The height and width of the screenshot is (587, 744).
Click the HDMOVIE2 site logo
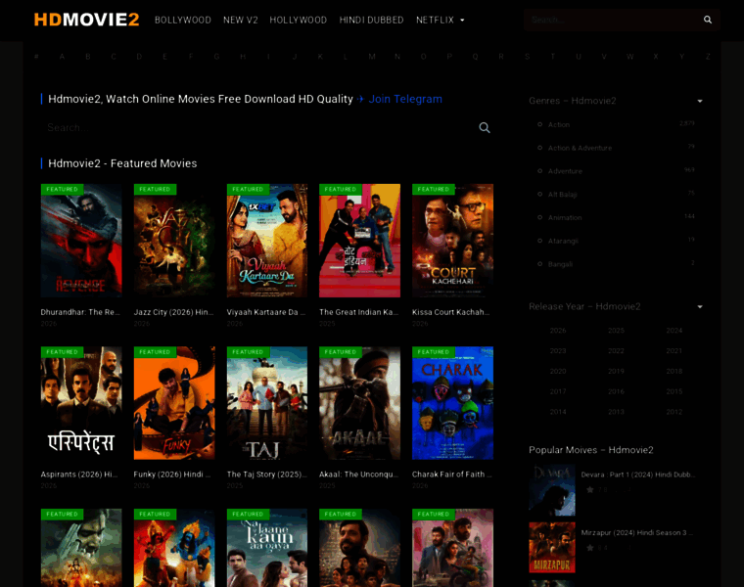pyautogui.click(x=86, y=20)
